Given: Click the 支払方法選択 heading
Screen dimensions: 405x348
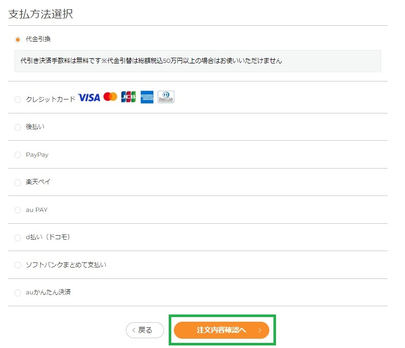Looking at the screenshot, I should tap(41, 14).
